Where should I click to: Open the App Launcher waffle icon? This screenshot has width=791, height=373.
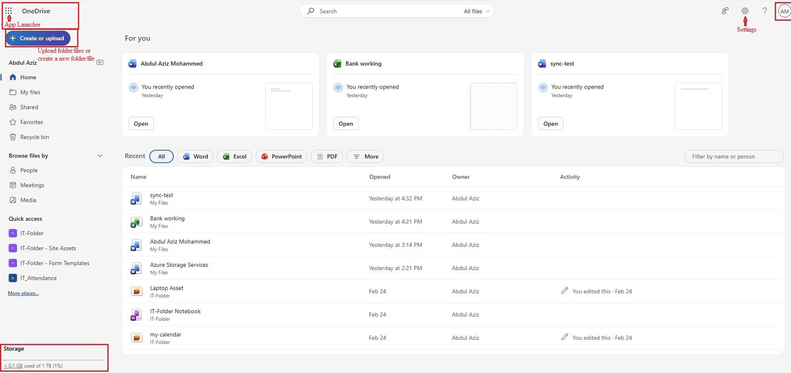coord(8,10)
